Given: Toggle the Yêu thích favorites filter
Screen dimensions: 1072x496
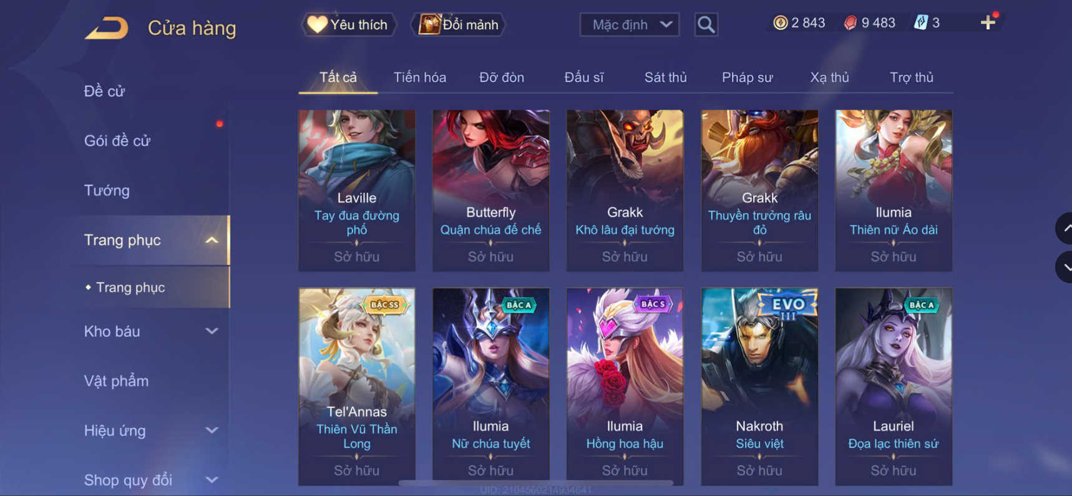Looking at the screenshot, I should tap(348, 25).
